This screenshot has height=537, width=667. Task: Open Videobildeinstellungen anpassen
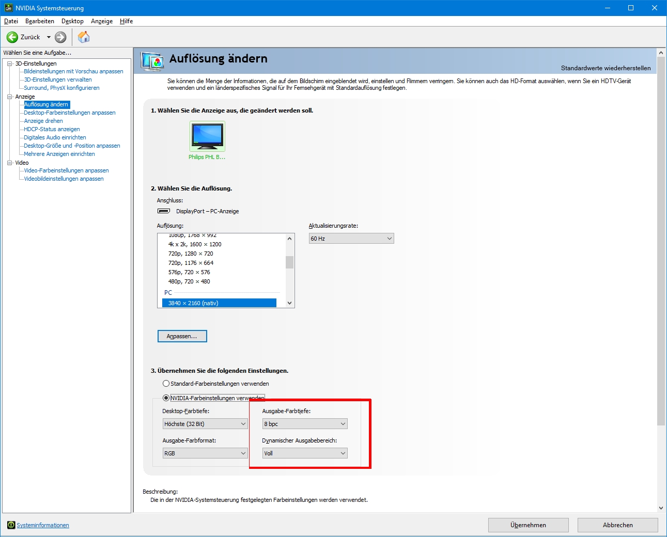click(x=64, y=179)
